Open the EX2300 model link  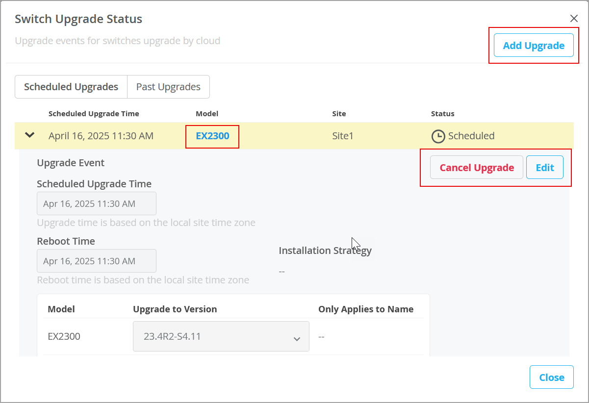[x=212, y=136]
